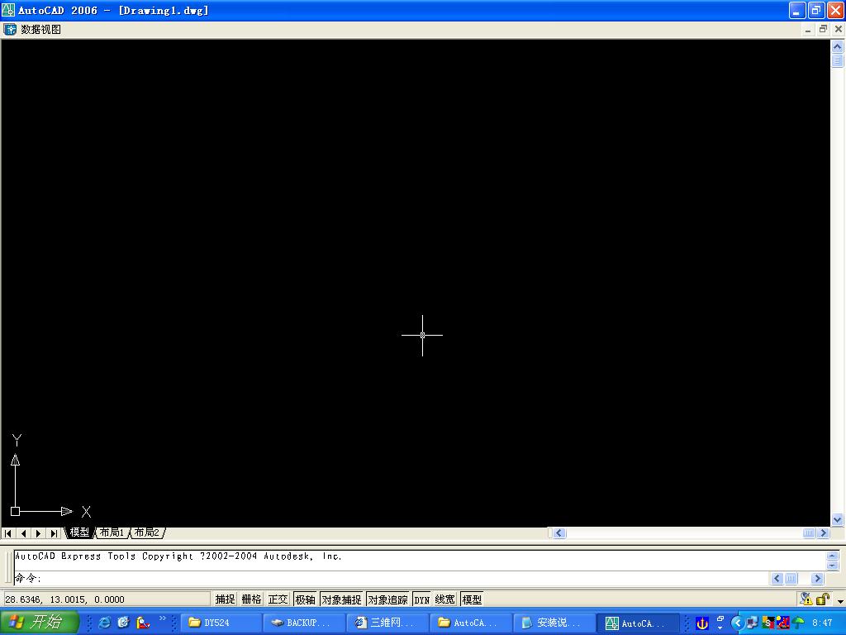Switch to the 布局1 layout tab
Screen dimensions: 846x635
(112, 532)
